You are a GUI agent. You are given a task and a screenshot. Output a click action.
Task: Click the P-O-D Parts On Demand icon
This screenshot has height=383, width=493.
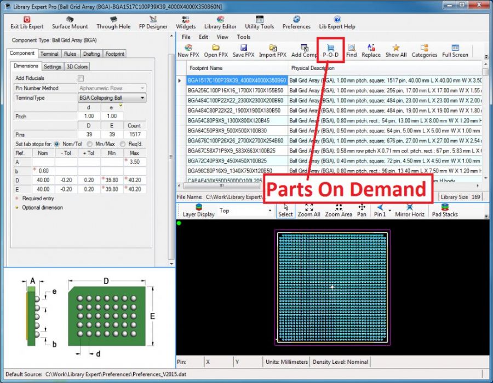[330, 50]
